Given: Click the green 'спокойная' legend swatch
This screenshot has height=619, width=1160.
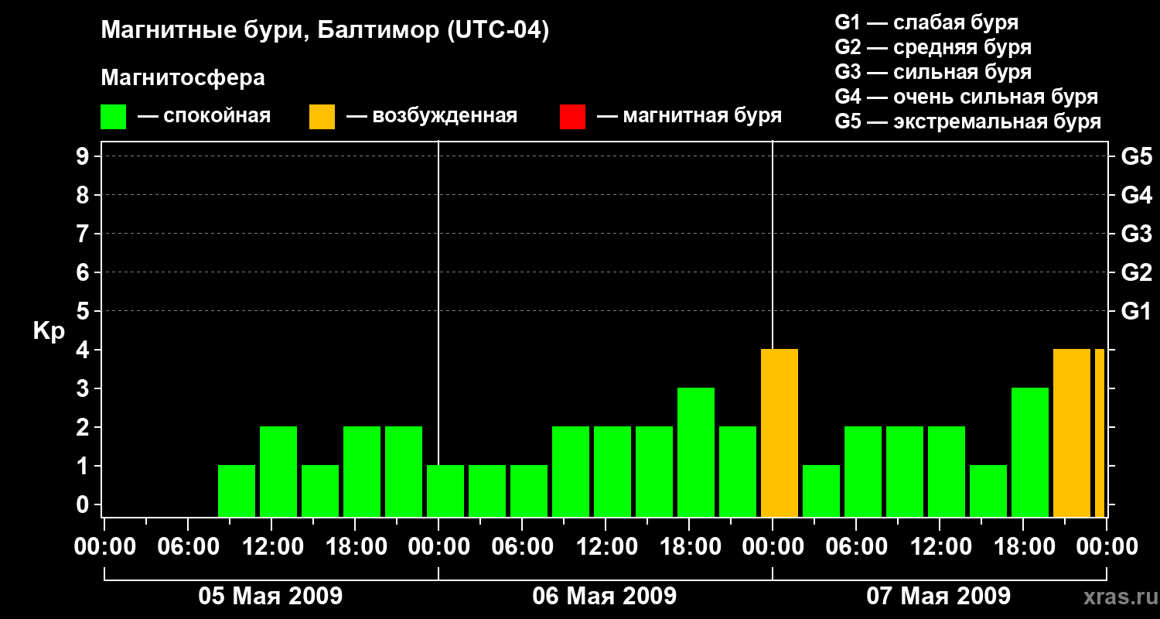Looking at the screenshot, I should pos(113,117).
